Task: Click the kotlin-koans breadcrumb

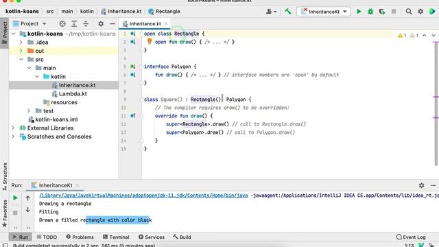Action: 22,12
